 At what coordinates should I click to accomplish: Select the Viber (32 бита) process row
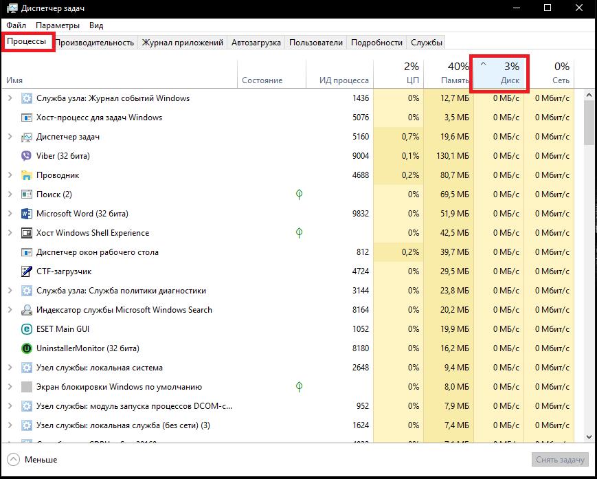(x=289, y=156)
